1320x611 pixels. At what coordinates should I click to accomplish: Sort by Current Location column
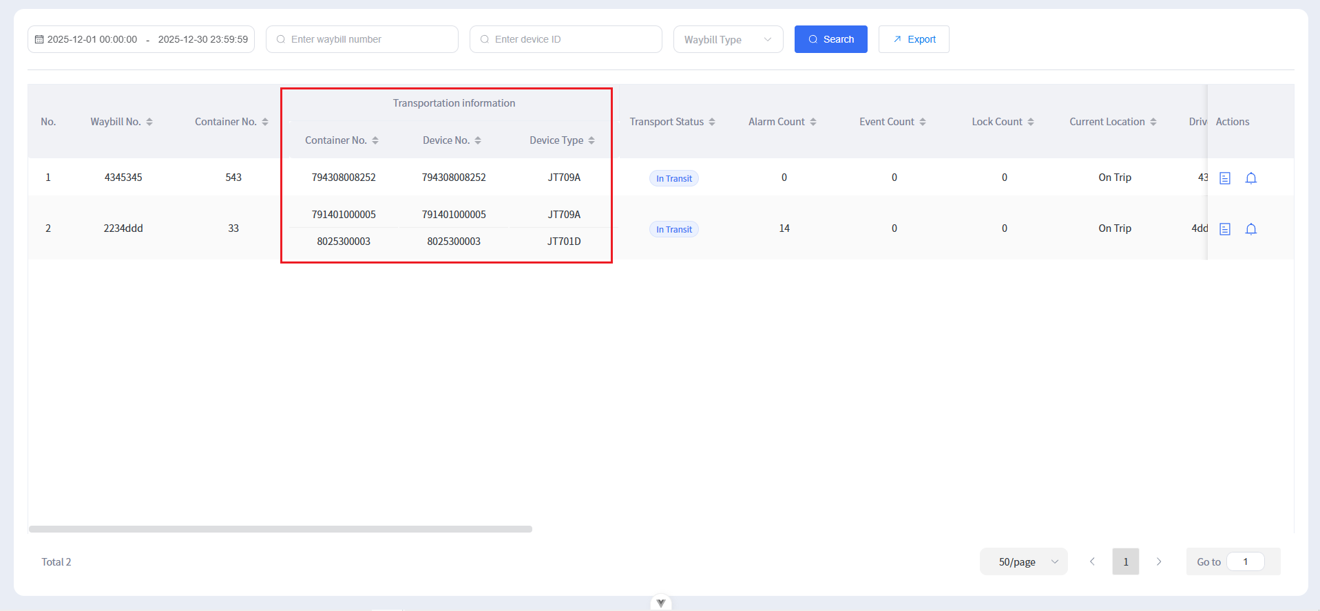coord(1153,122)
